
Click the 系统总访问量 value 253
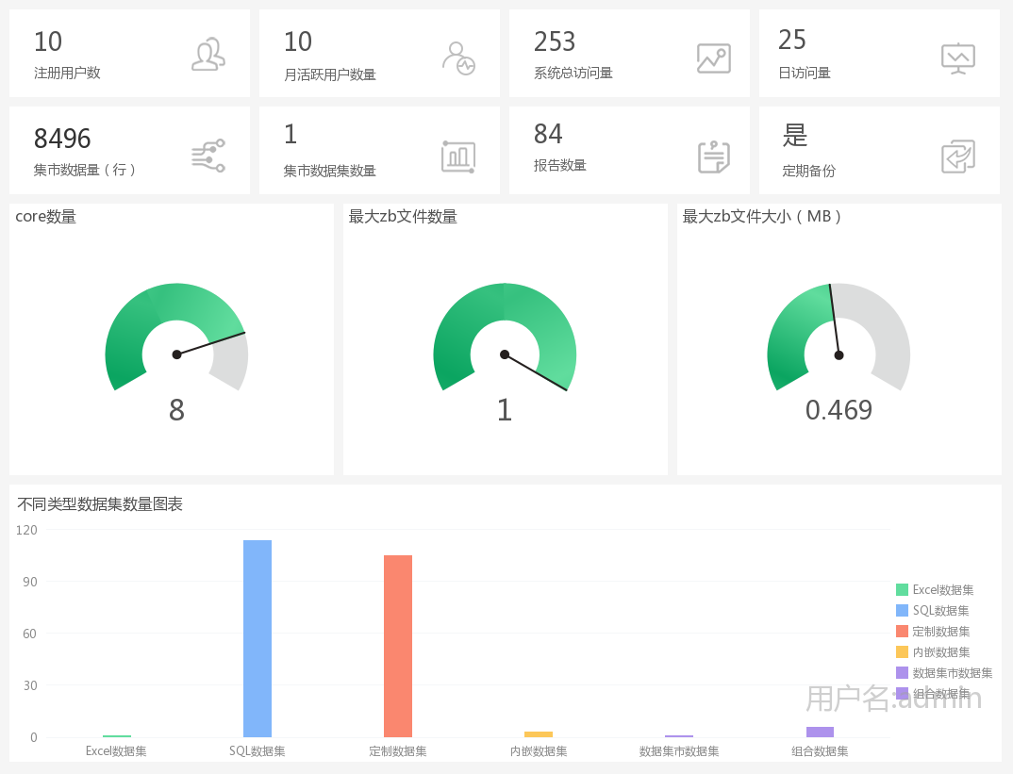(x=555, y=41)
